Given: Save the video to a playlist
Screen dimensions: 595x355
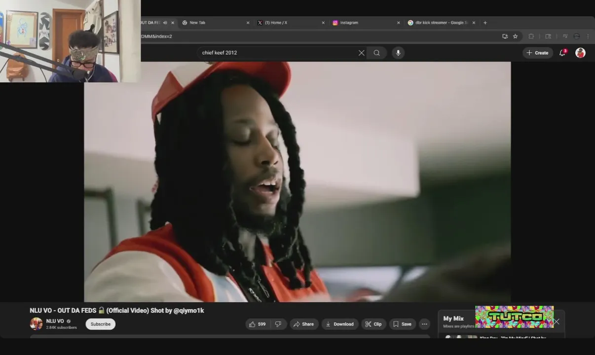Looking at the screenshot, I should pyautogui.click(x=402, y=324).
